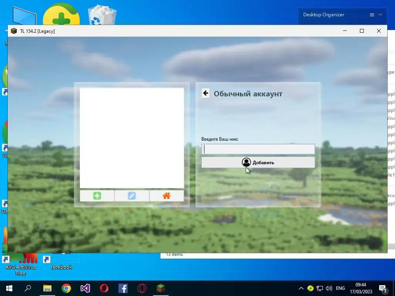
Task: Open the Desktop Organizer hamburger menu
Action: (x=372, y=15)
